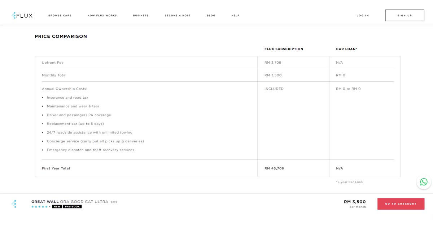The image size is (433, 227).
Task: Click the Great Wall Ora Good Cat Ultra title
Action: pos(70,202)
